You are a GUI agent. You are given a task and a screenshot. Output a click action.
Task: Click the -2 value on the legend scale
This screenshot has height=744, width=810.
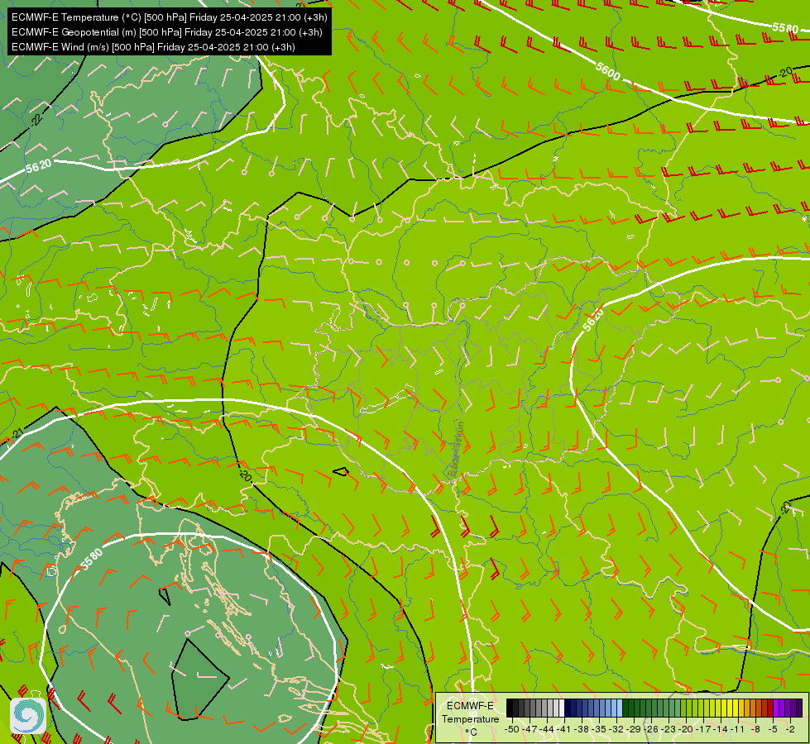789,729
